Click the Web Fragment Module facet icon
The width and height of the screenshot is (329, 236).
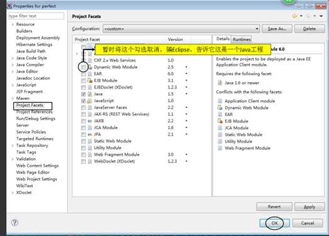tap(90, 154)
